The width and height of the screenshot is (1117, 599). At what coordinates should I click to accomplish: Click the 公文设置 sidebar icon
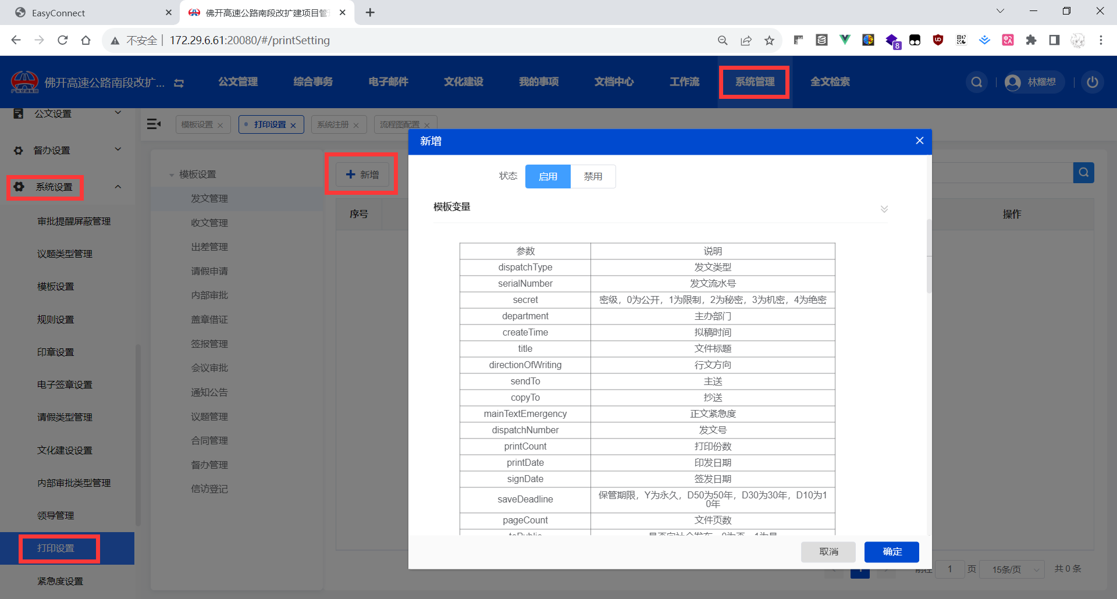tap(19, 113)
